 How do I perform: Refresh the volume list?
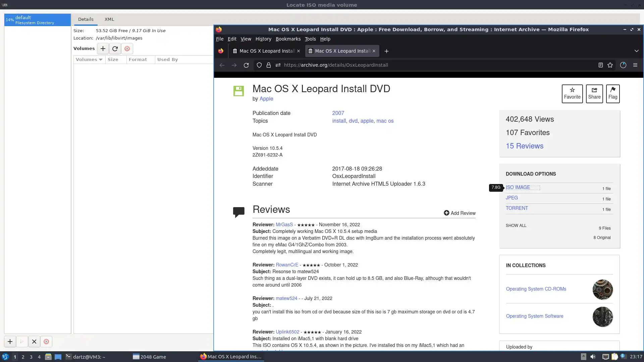pyautogui.click(x=115, y=49)
